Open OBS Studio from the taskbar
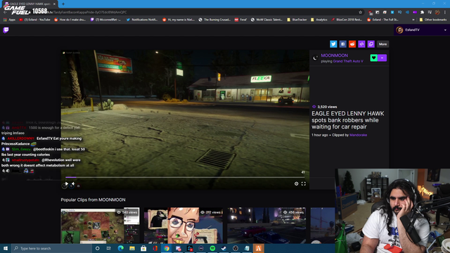The width and height of the screenshot is (450, 253). [236, 248]
